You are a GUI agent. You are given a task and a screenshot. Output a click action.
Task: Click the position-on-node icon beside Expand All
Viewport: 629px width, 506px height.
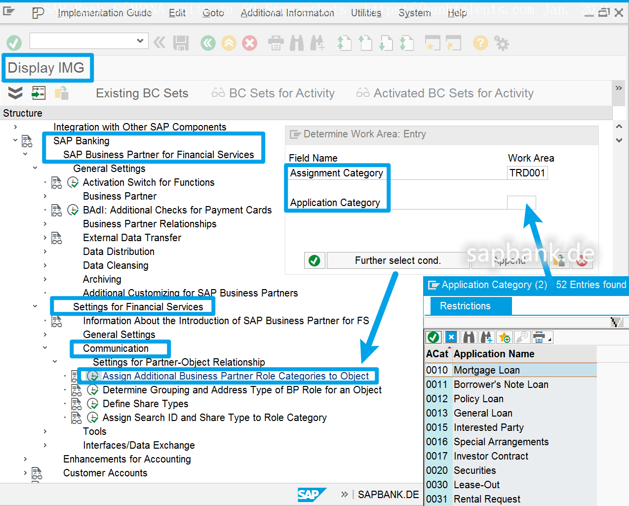pyautogui.click(x=39, y=92)
